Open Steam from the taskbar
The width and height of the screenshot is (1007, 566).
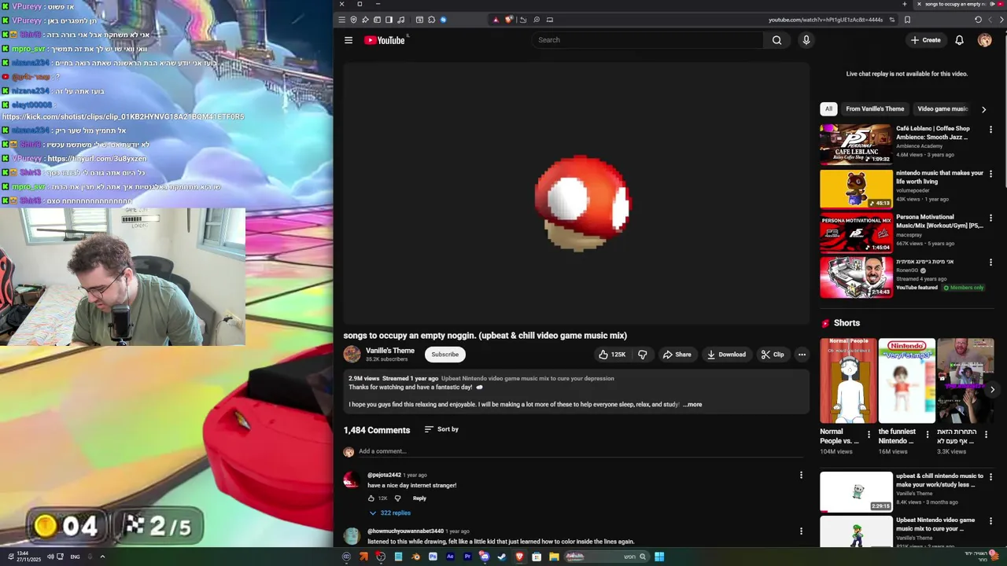tap(502, 557)
